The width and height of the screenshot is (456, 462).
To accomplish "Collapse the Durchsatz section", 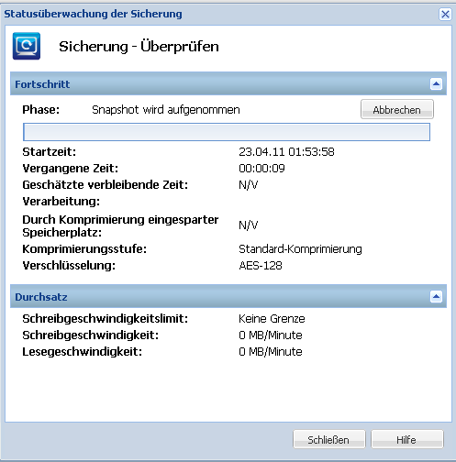I will 436,296.
